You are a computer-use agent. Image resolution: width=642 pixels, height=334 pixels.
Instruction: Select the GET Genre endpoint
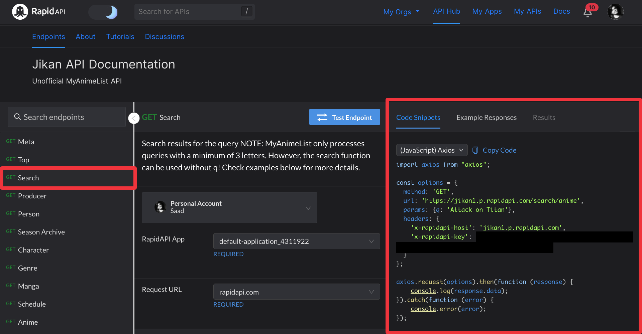point(67,268)
